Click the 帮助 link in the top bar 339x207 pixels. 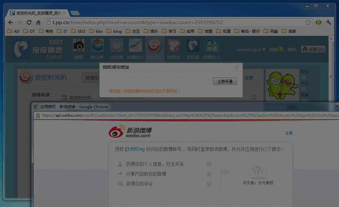tap(292, 50)
